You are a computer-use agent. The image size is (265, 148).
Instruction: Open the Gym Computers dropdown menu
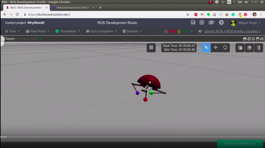101,31
